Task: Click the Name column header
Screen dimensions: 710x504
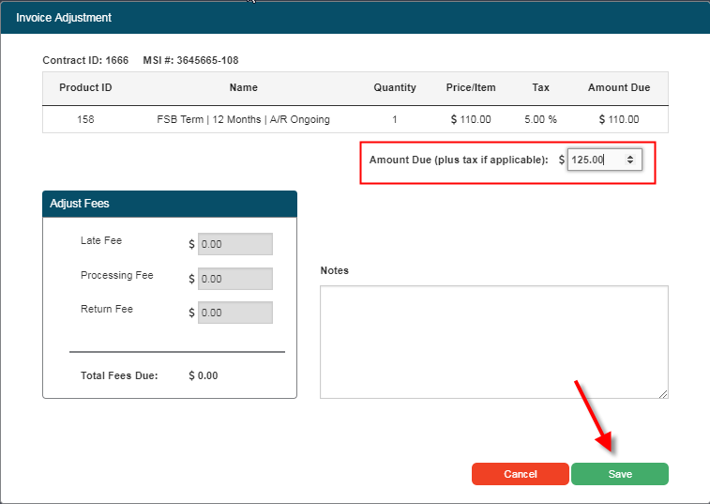Action: tap(243, 87)
